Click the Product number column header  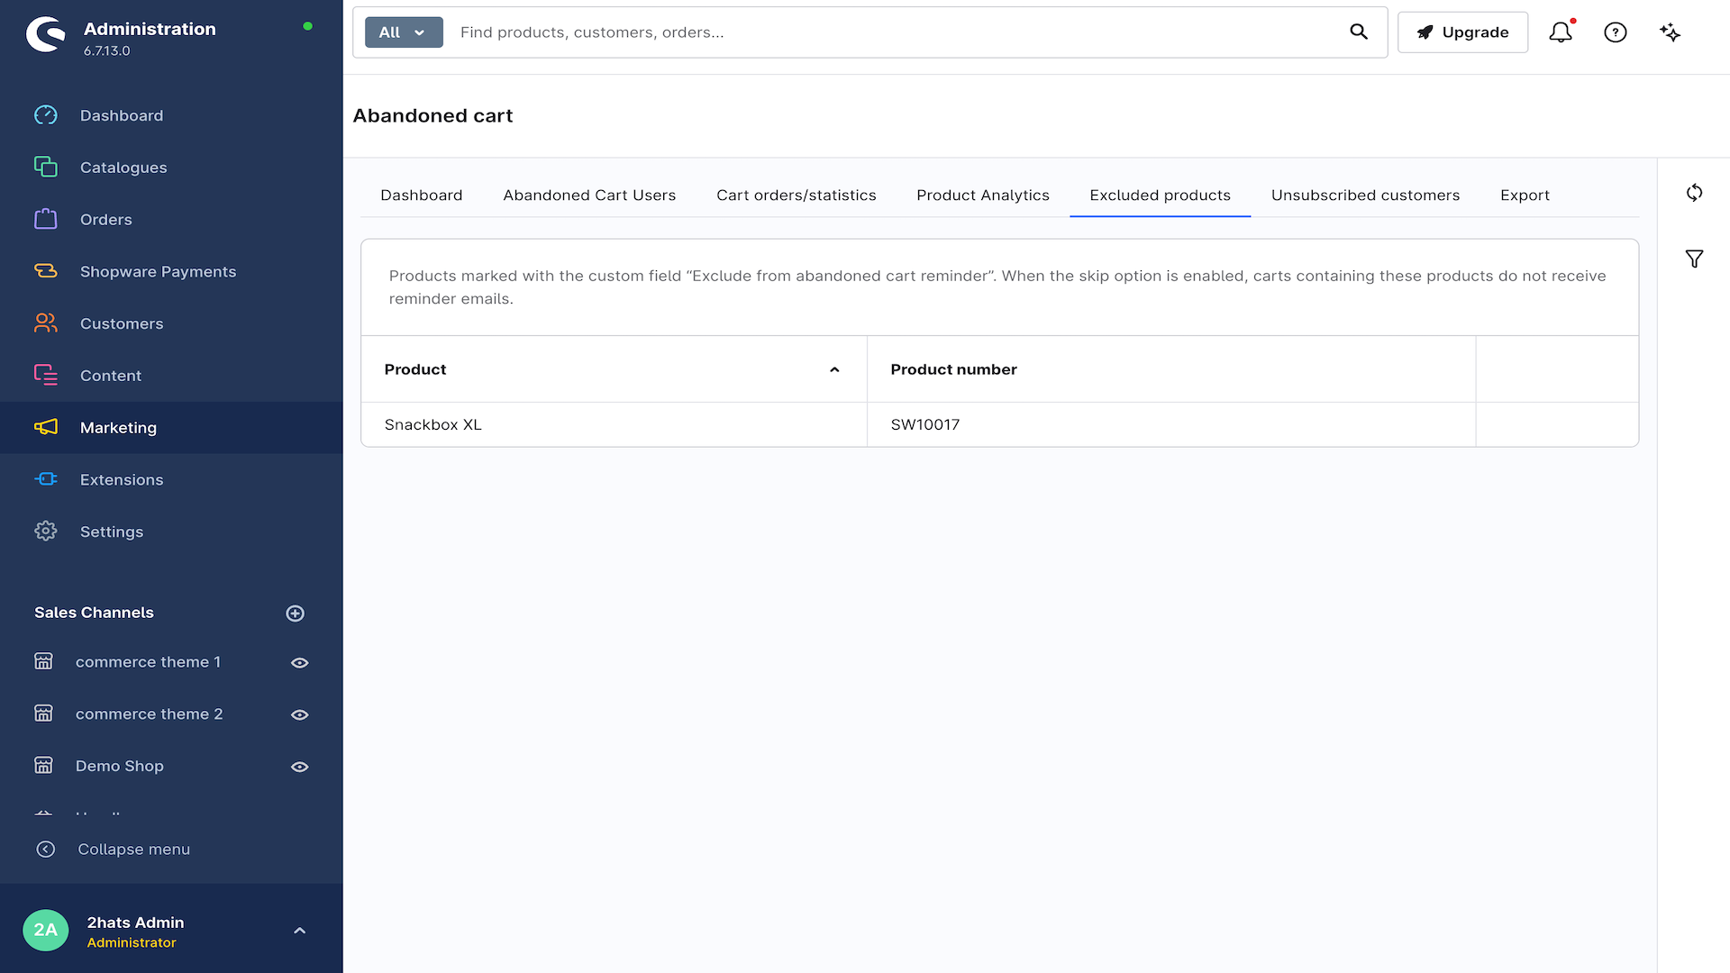[1171, 369]
